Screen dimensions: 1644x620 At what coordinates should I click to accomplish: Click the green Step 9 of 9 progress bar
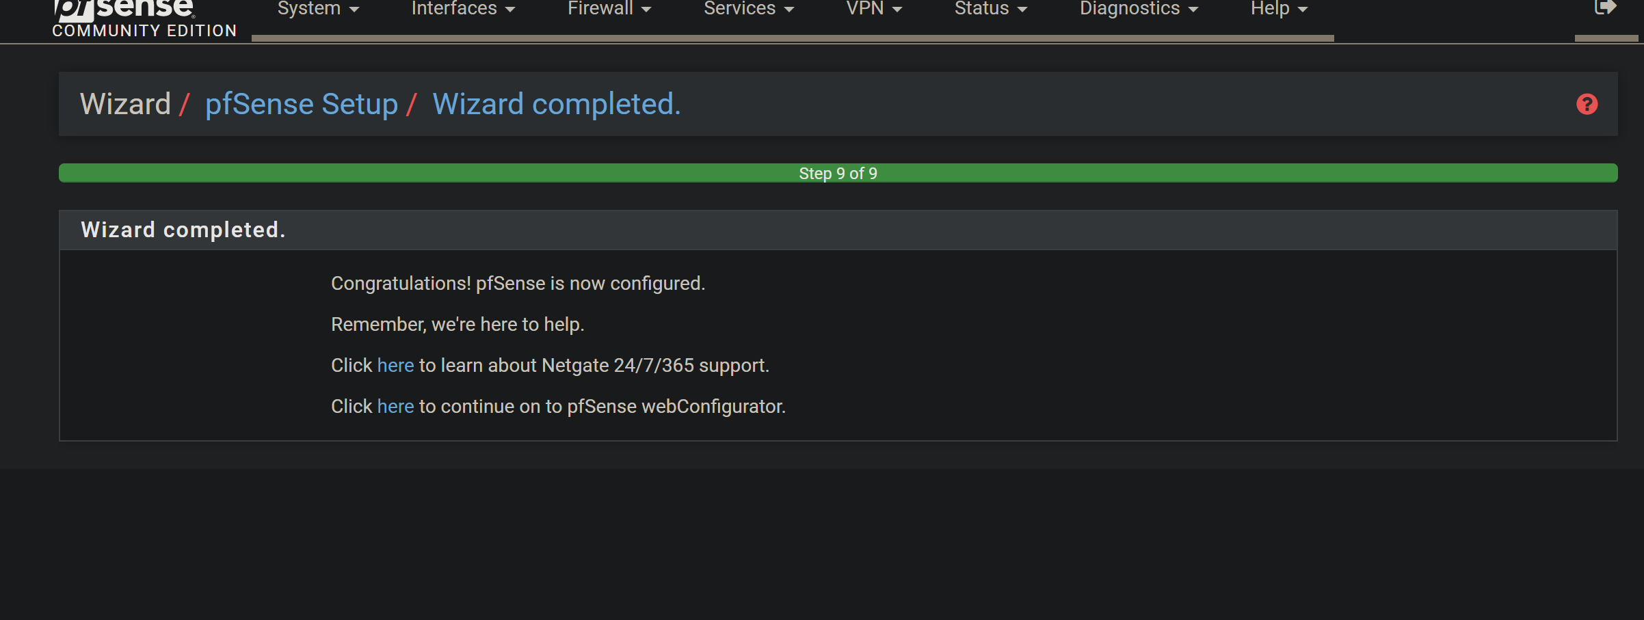838,173
